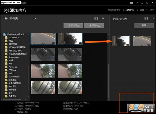
Task: Click video badge on selected road thumbnail
Action: (53, 43)
